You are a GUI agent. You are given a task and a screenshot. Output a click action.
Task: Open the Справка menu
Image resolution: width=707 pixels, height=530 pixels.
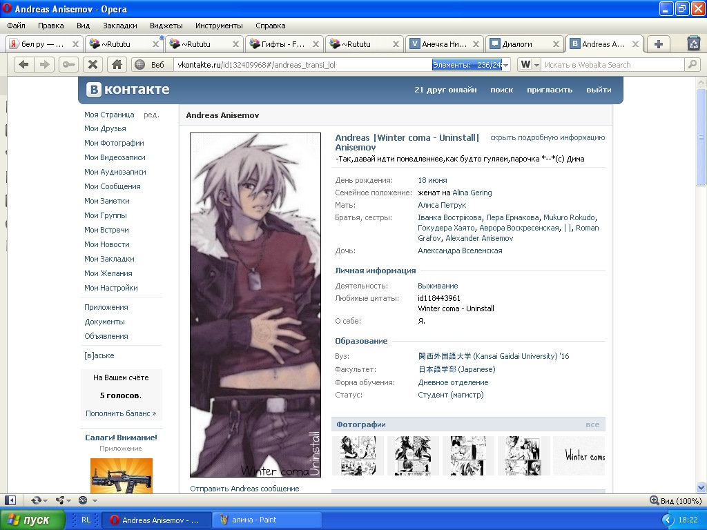coord(271,26)
